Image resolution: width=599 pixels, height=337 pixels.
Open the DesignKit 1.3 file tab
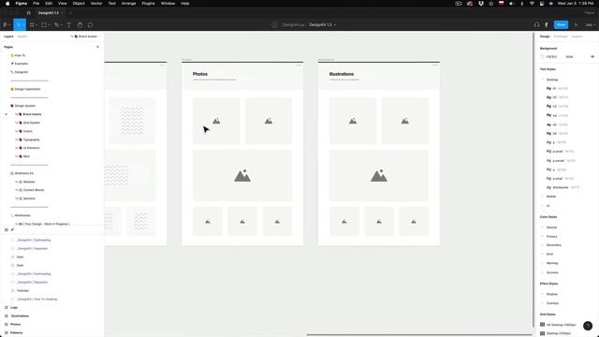click(x=49, y=12)
